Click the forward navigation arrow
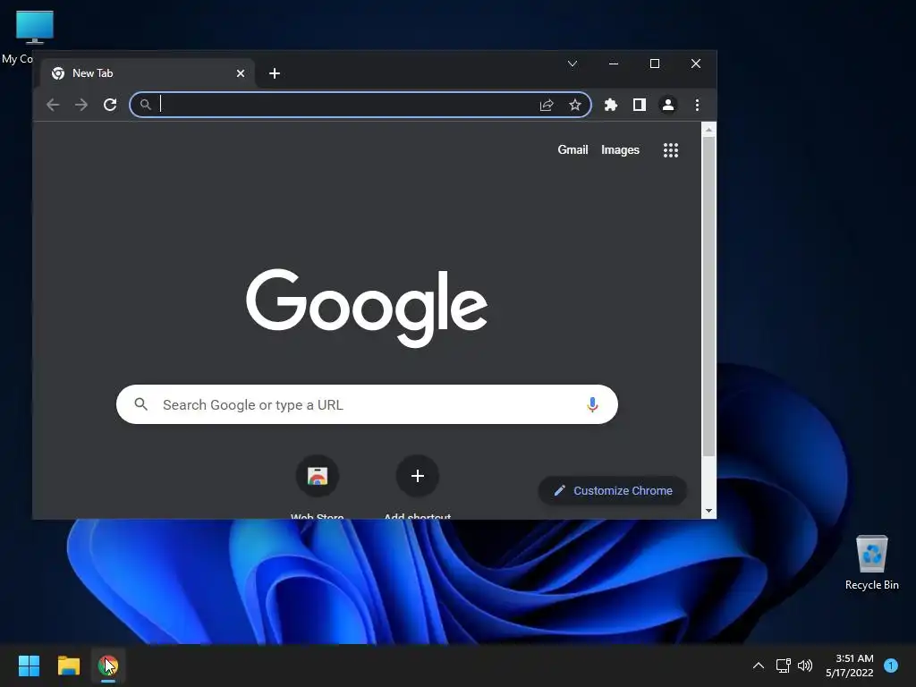 coord(81,105)
